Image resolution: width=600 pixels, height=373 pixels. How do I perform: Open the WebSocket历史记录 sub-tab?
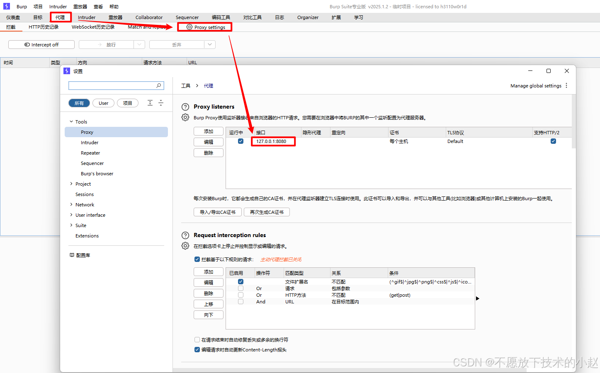tap(93, 27)
